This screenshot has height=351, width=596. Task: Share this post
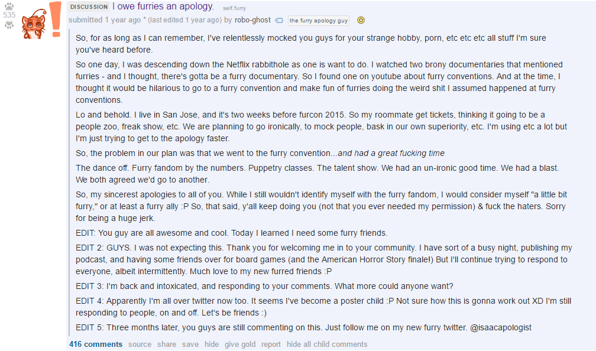(167, 344)
